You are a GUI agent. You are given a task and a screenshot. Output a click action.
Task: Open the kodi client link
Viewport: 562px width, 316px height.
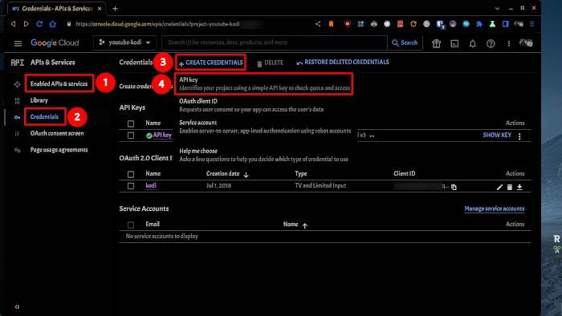151,185
